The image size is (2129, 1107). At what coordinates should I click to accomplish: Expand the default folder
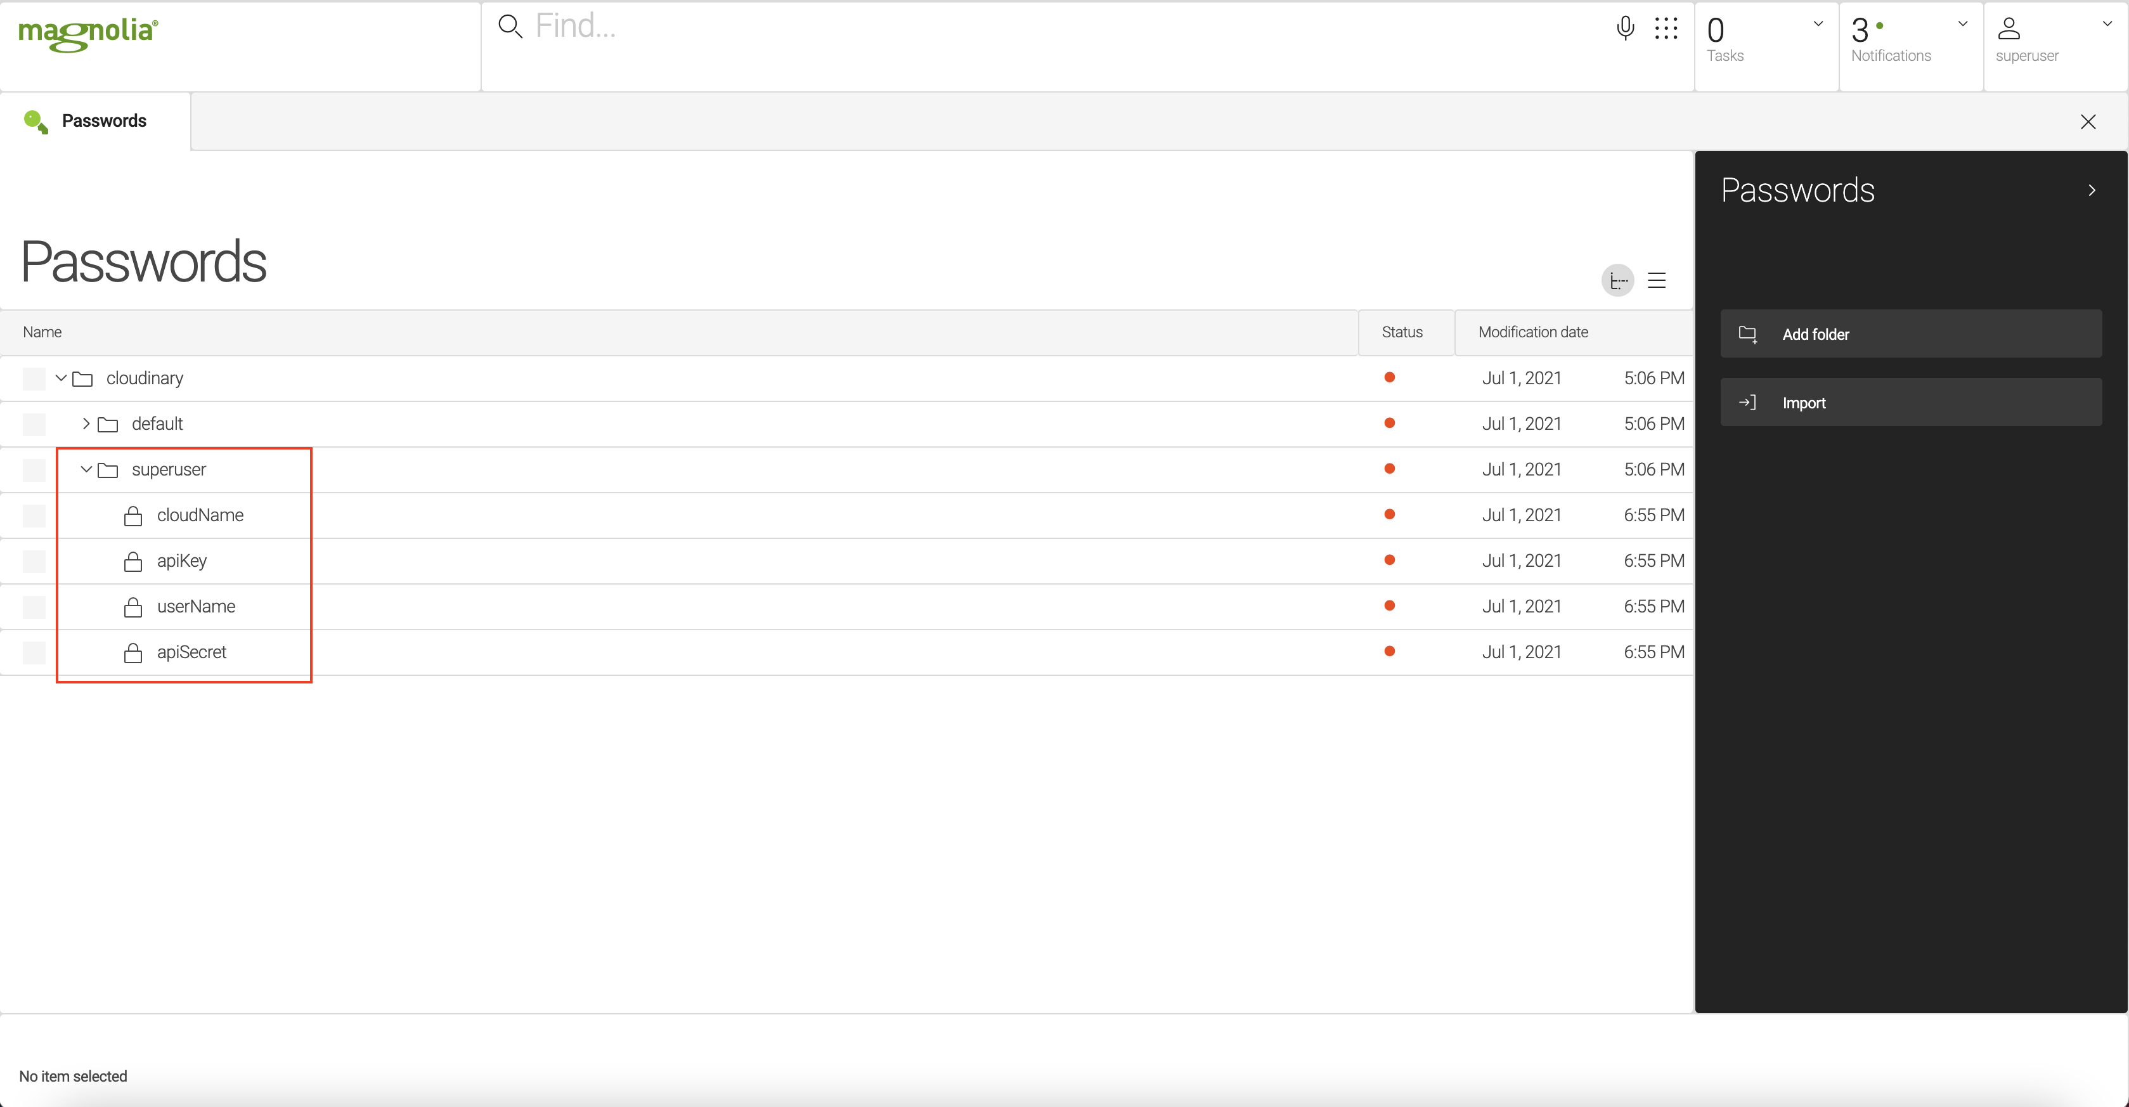coord(86,424)
